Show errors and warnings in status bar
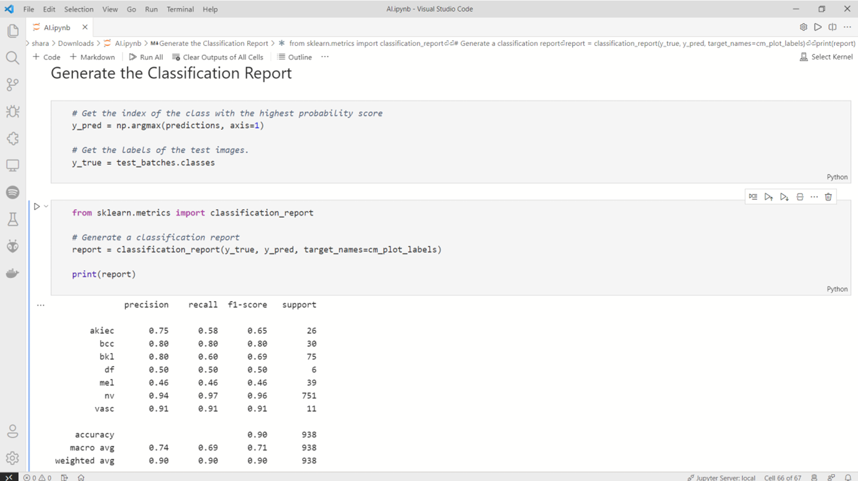858x481 pixels. tap(37, 478)
